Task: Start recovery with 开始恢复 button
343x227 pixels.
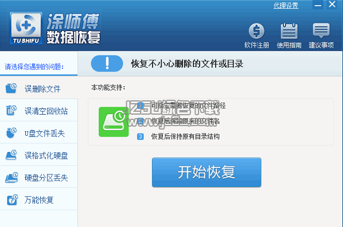Action: point(206,173)
